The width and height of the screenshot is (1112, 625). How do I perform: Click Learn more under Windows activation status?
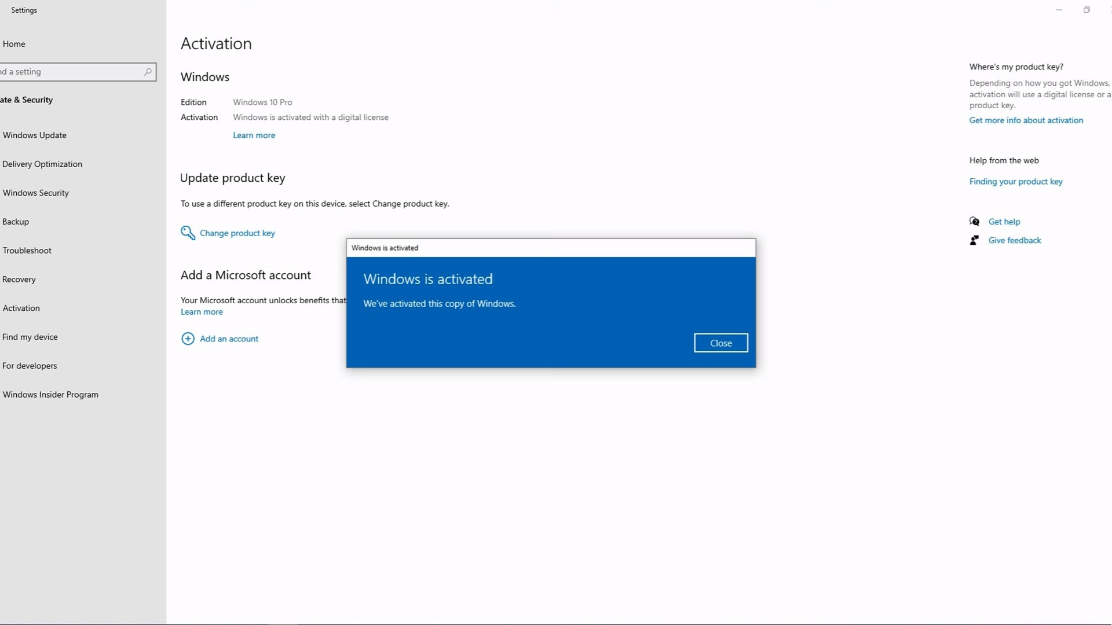tap(254, 135)
